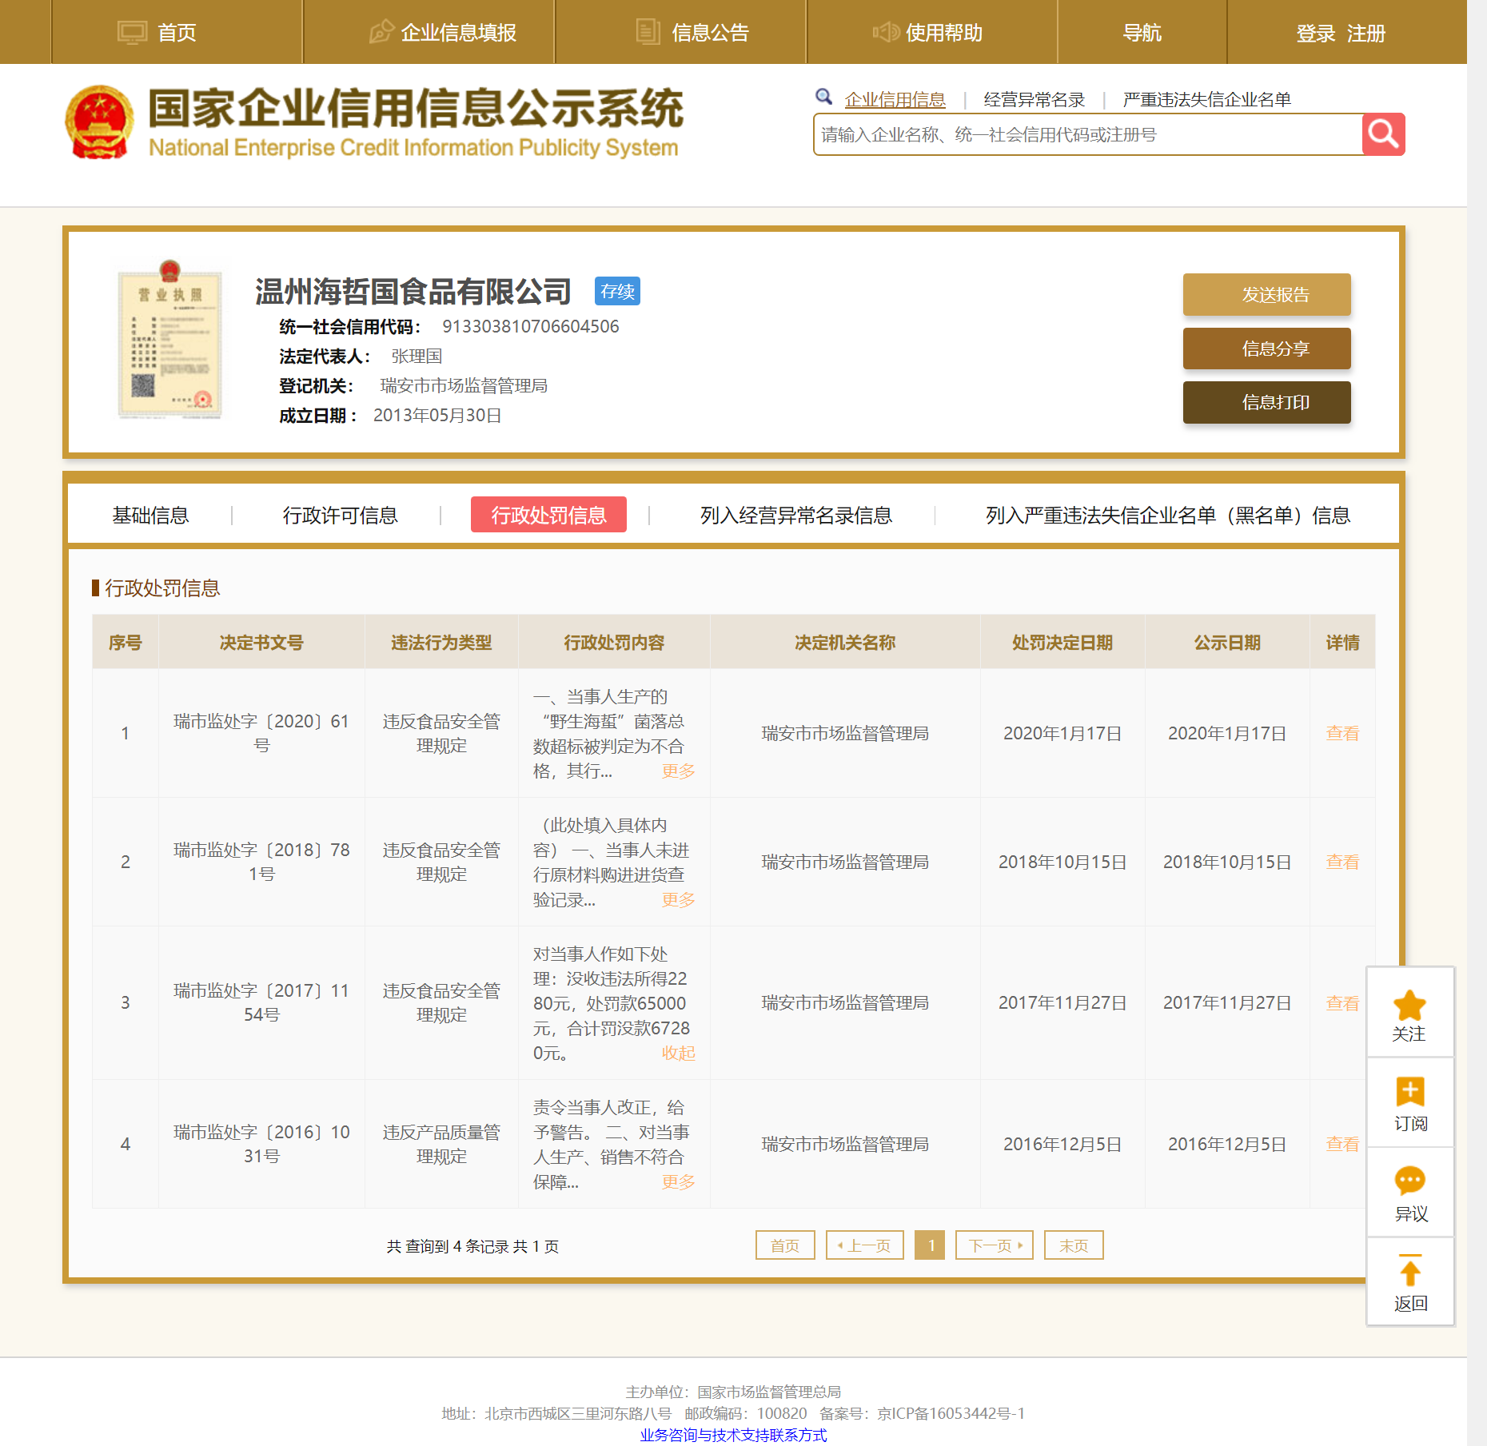Image resolution: width=1487 pixels, height=1446 pixels.
Task: Open 使用帮助 menu item
Action: 944,33
